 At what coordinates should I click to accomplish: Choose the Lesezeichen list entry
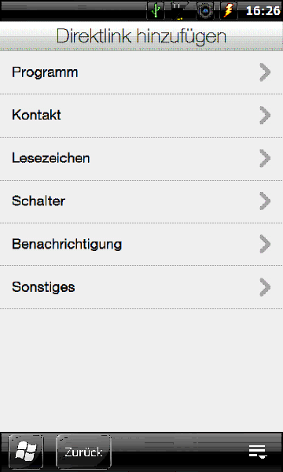tap(141, 159)
